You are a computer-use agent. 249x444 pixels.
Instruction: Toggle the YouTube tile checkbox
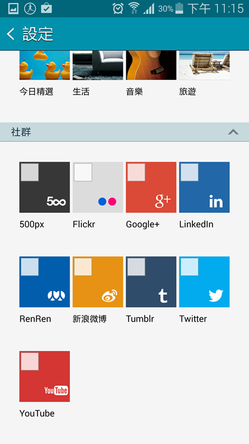[29, 361]
